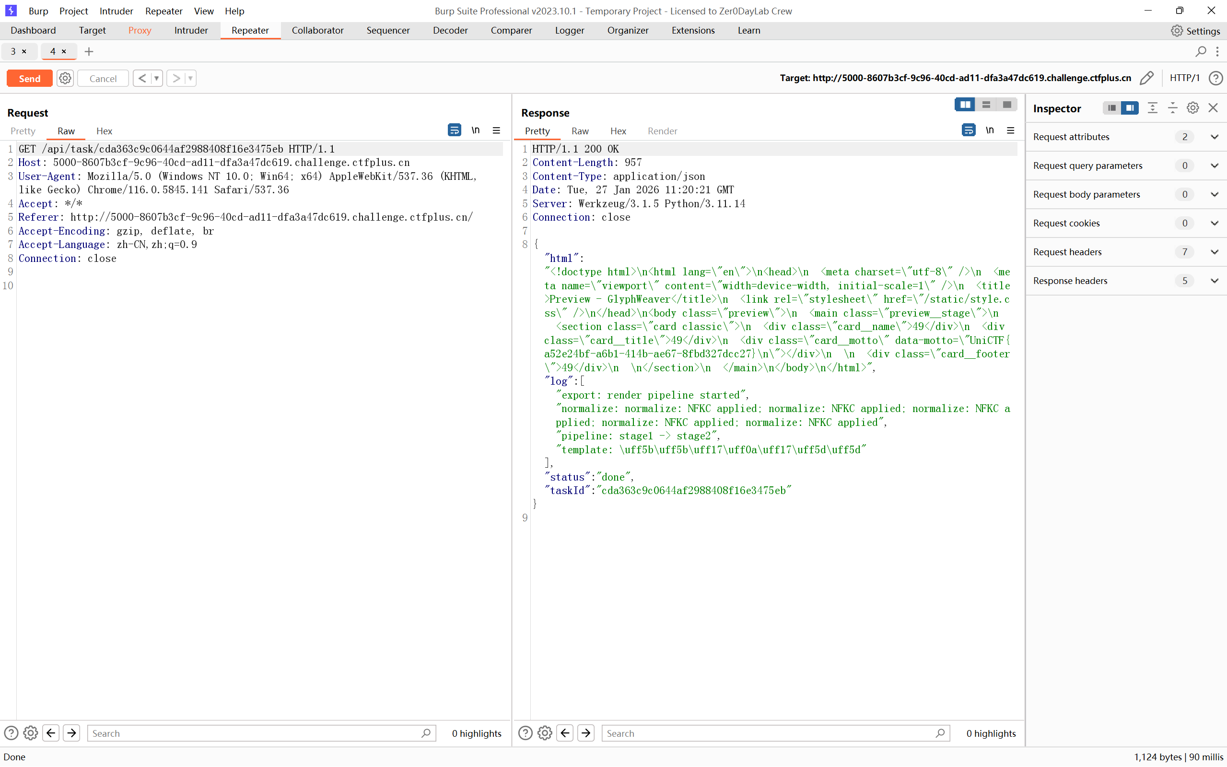Open response search settings gear
The image size is (1227, 767).
tap(545, 733)
